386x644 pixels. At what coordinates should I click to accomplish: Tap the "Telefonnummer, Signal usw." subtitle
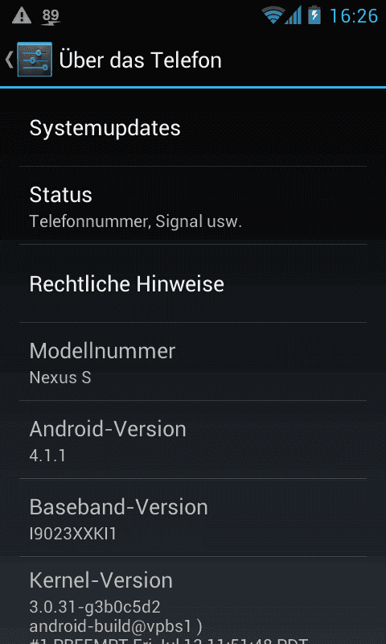(x=136, y=222)
